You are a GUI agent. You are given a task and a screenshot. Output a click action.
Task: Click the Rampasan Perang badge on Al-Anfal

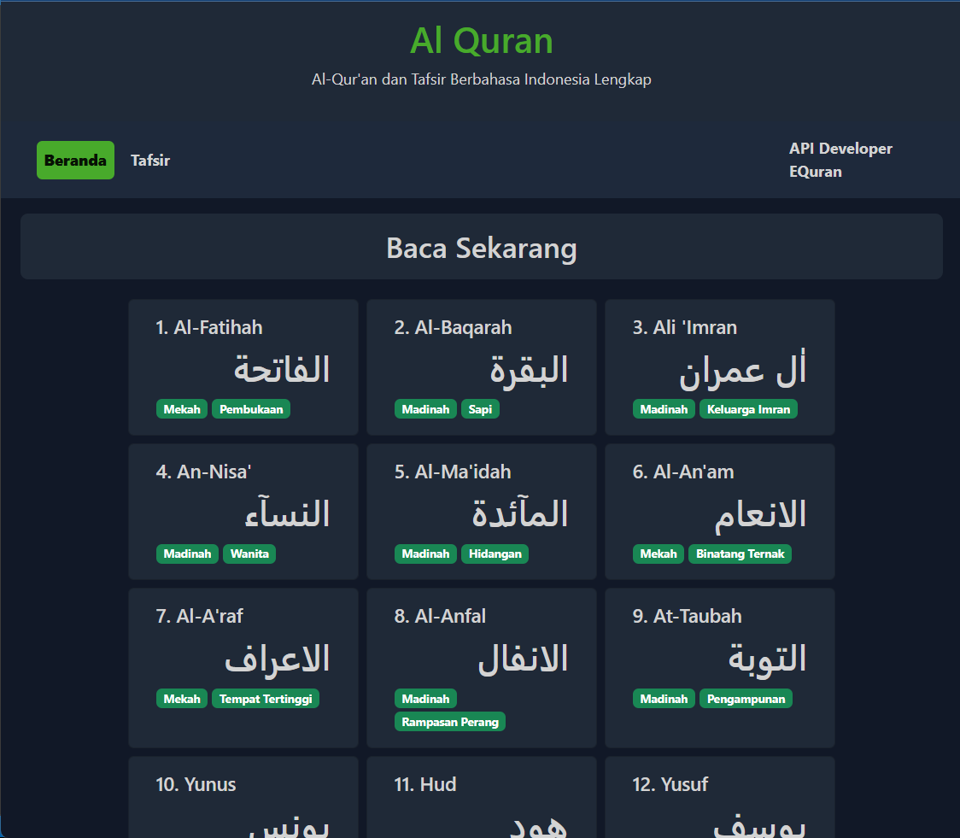point(449,721)
